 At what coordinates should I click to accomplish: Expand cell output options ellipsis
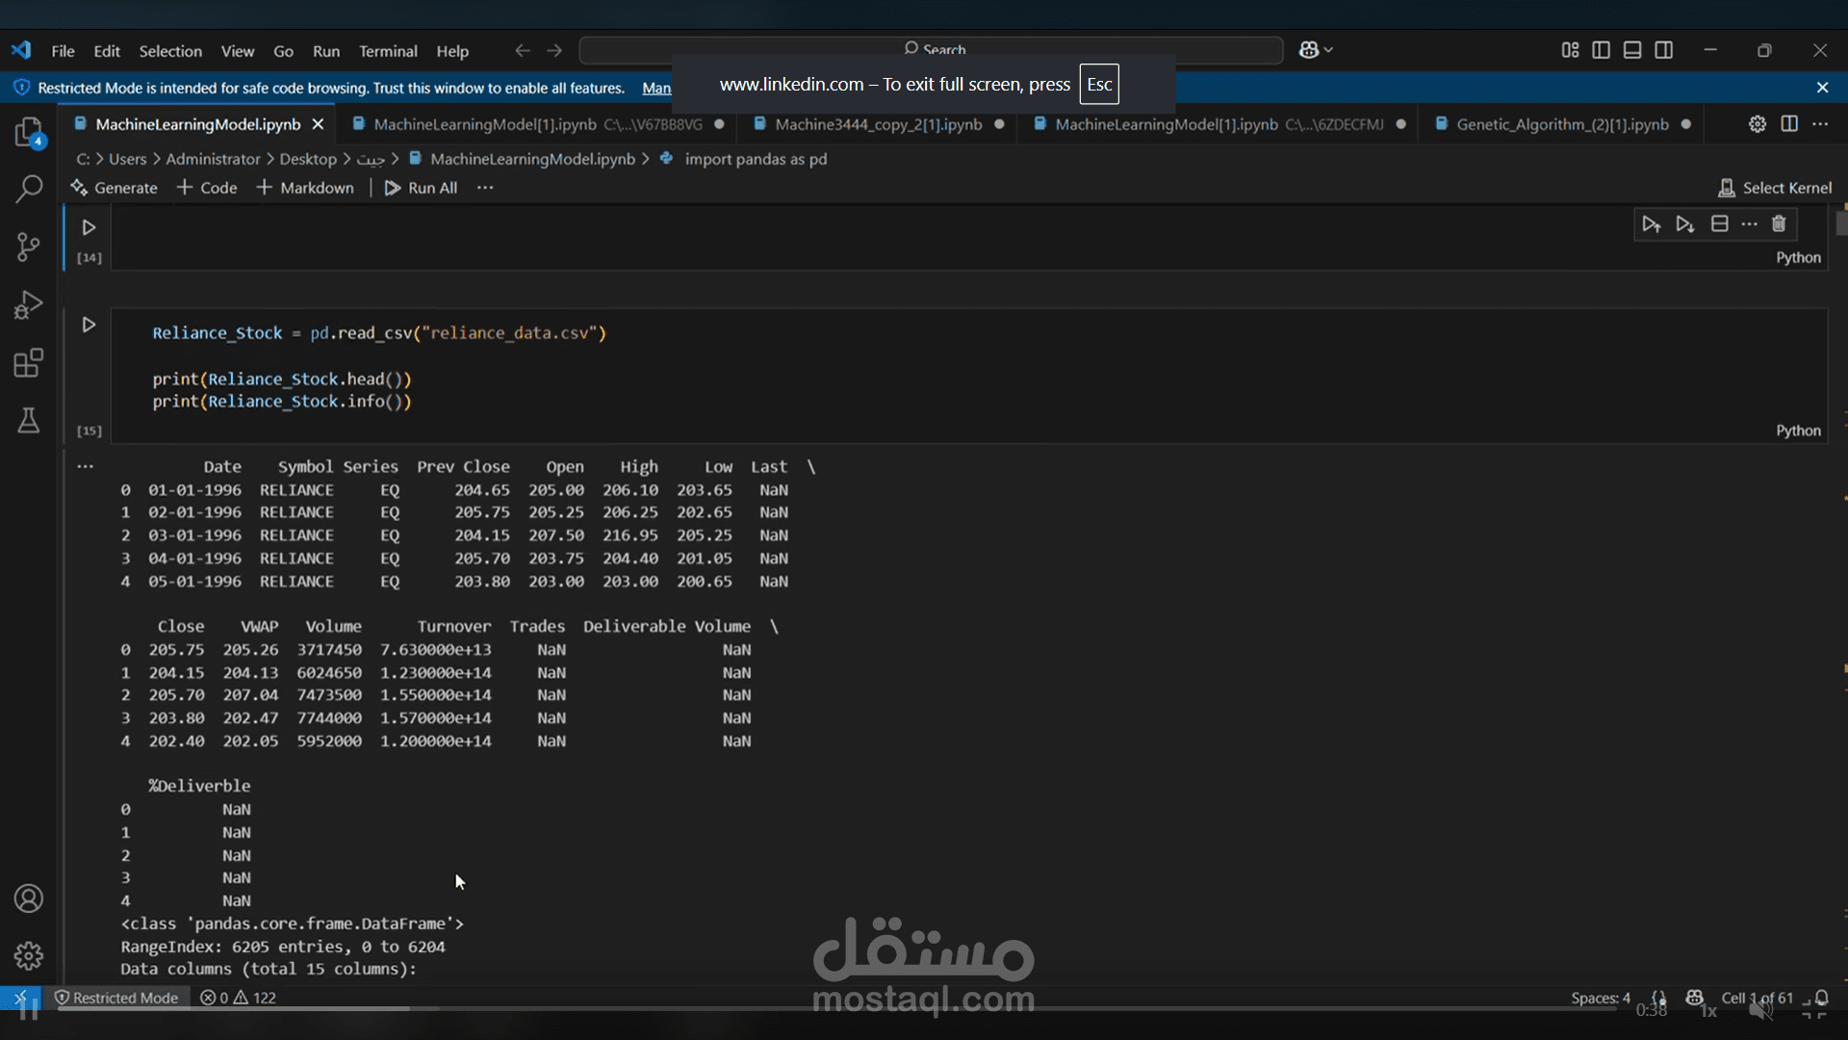tap(86, 467)
